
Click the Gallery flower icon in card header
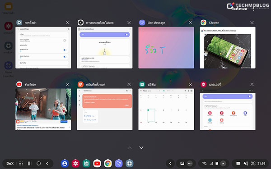(204, 84)
